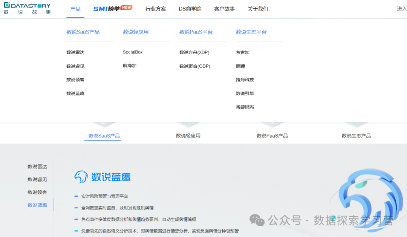Select 数说领客 in left sidebar
Image resolution: width=407 pixels, height=237 pixels.
pos(37,192)
